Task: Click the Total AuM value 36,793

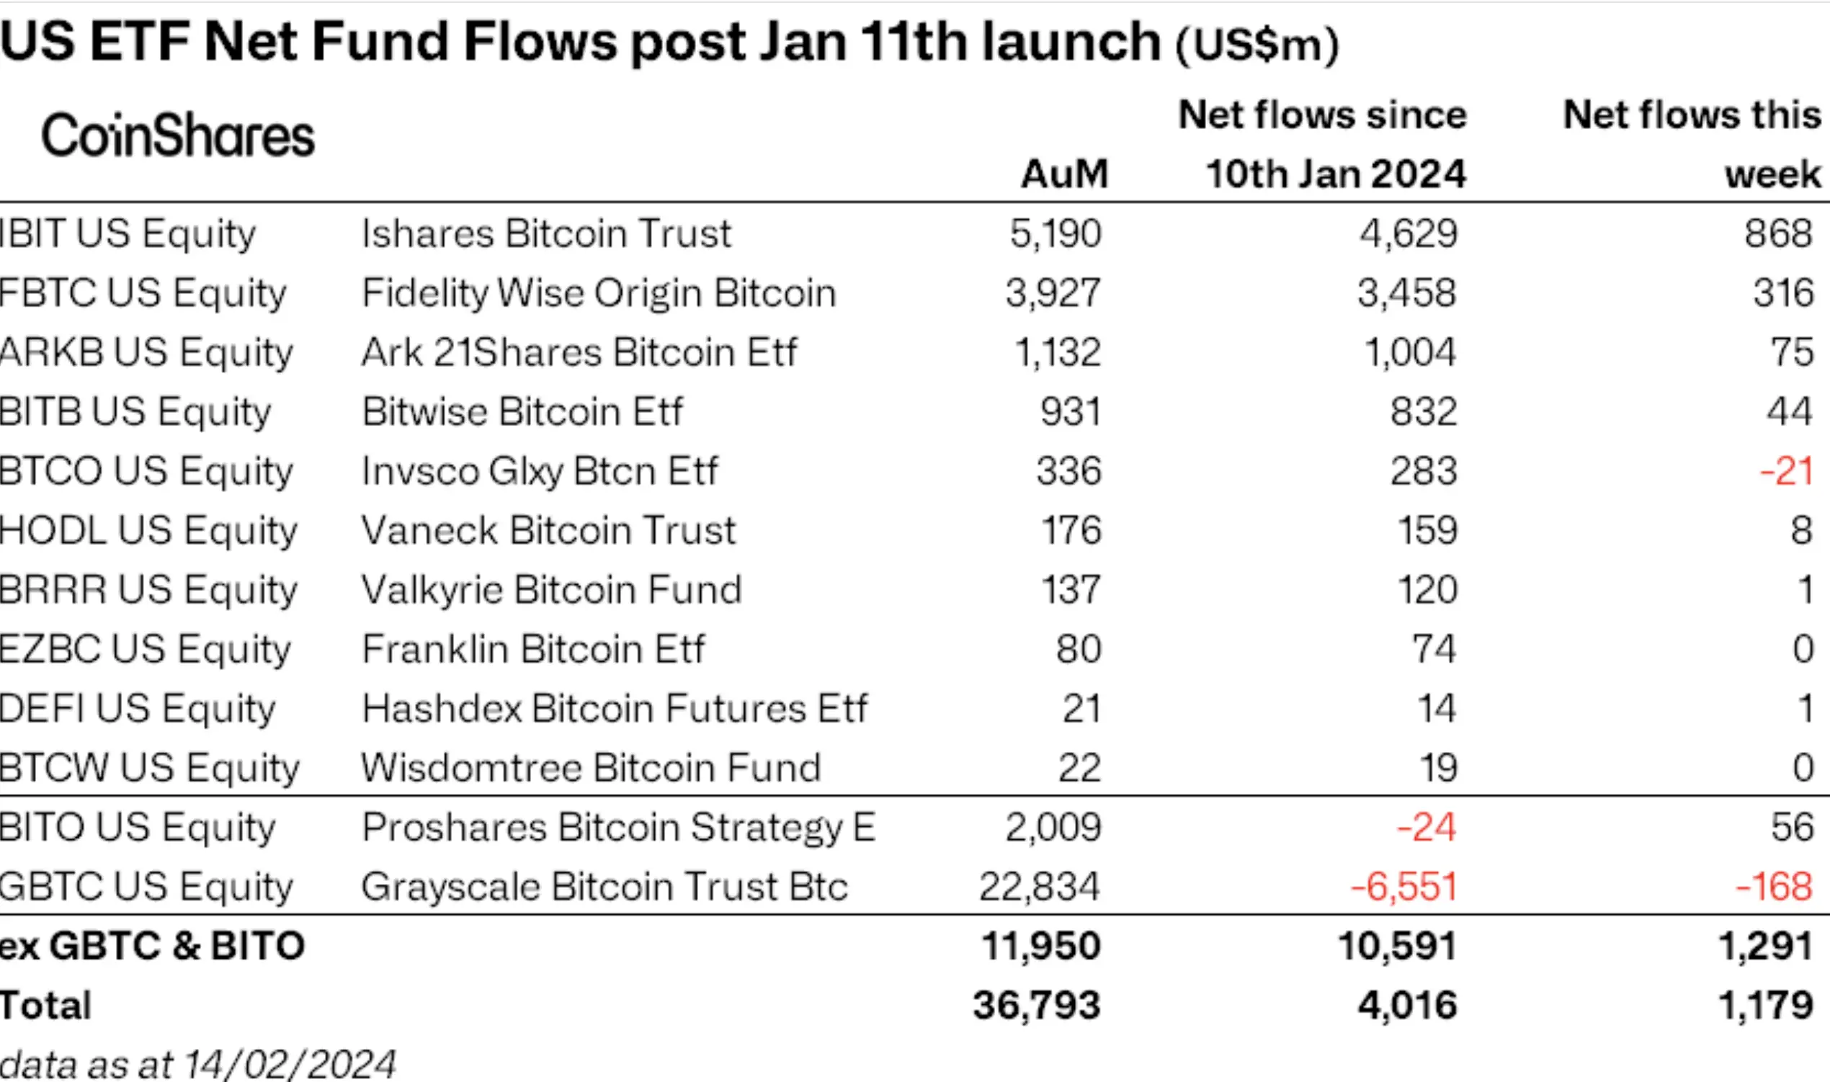Action: (x=1036, y=1006)
